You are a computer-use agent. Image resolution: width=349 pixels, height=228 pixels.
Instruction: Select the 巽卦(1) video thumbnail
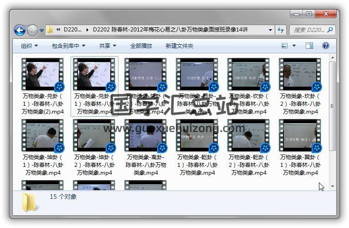[300, 135]
